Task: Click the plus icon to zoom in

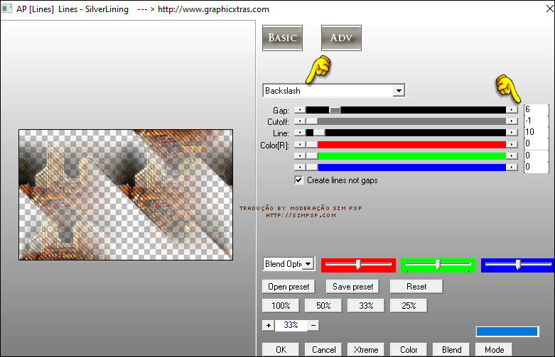Action: point(268,325)
